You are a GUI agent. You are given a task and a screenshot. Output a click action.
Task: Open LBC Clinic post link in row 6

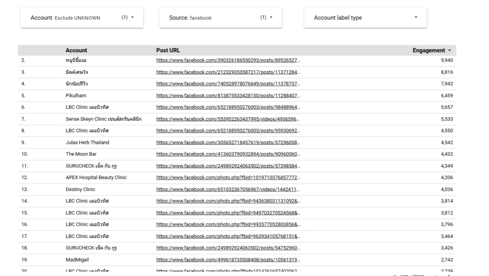pyautogui.click(x=228, y=107)
